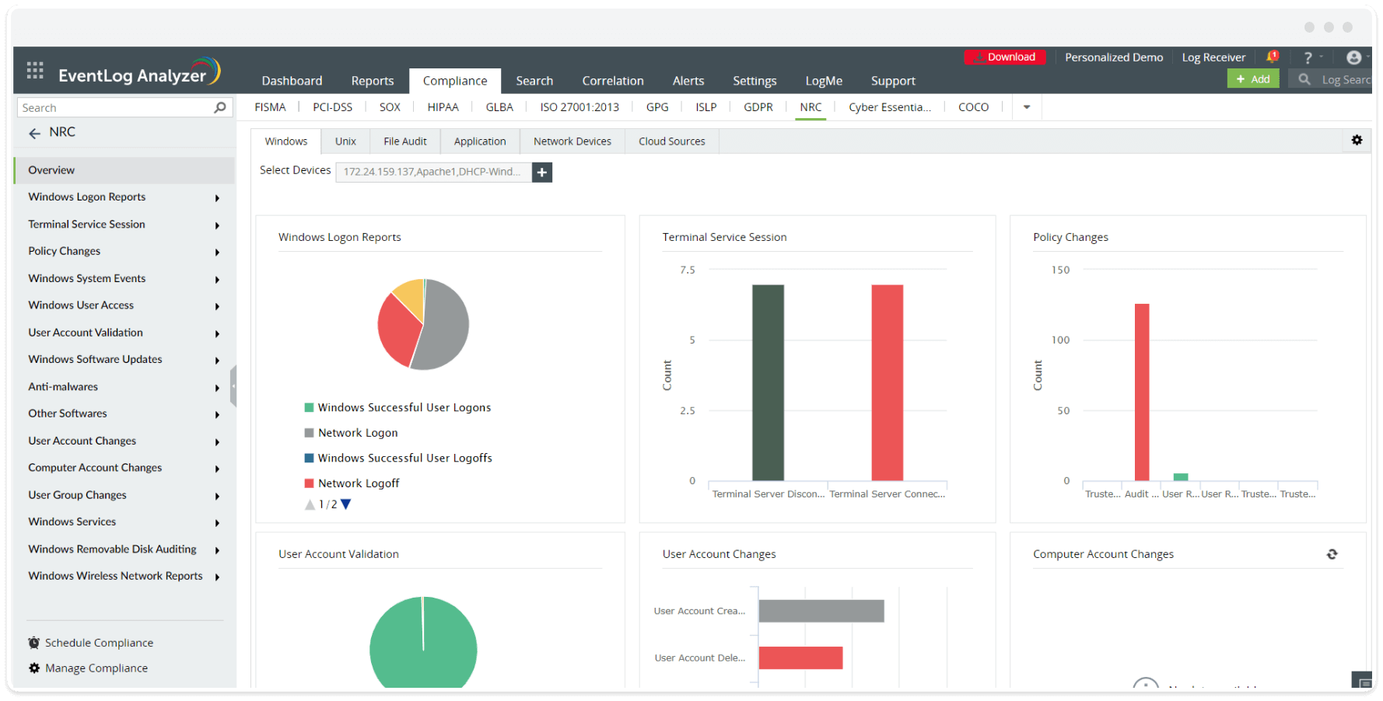Screen dimensions: 1383x701
Task: Open the user profile avatar icon
Action: 1353,58
